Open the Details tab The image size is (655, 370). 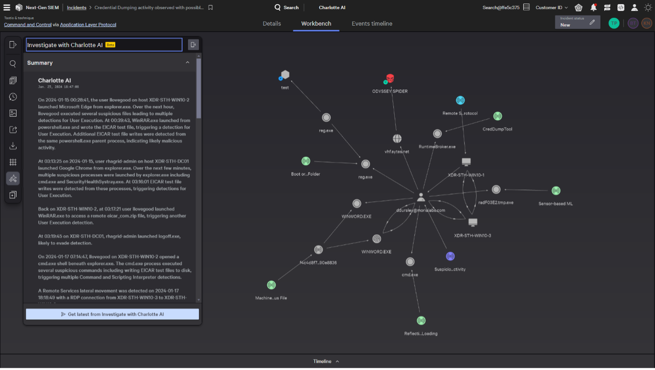(x=272, y=23)
